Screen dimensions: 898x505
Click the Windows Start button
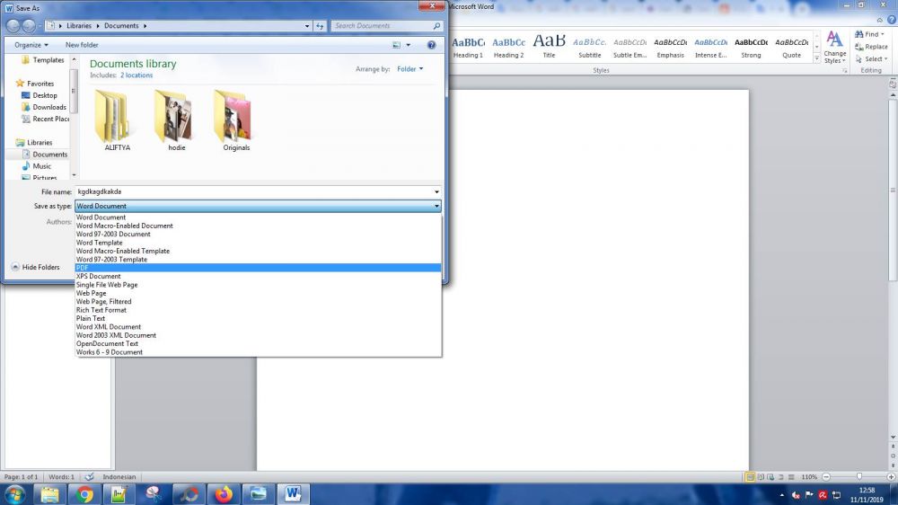pyautogui.click(x=15, y=494)
